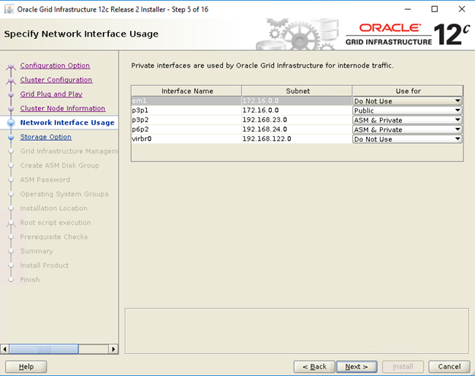Click the sidebar horizontal scrollbar thumb
Screen dimensions: 475x376
point(43,349)
